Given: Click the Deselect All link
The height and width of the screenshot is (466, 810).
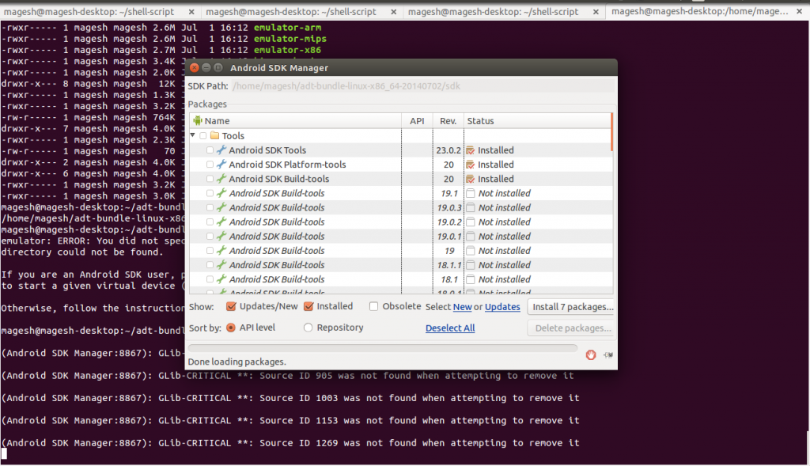Looking at the screenshot, I should point(449,328).
